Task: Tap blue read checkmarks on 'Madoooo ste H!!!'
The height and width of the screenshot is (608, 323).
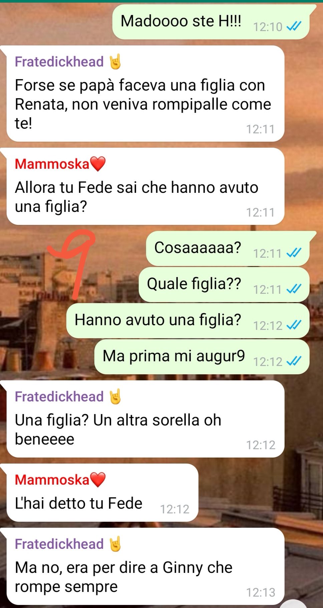Action: [x=294, y=26]
